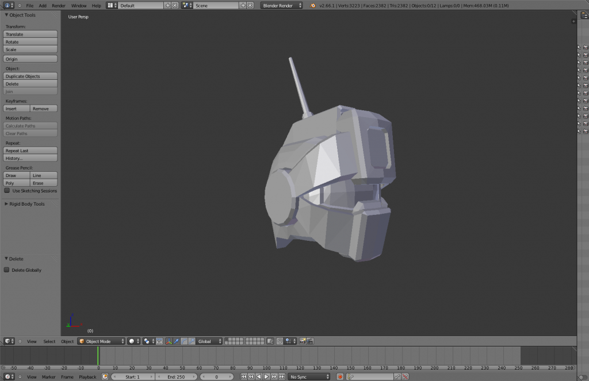Toggle the 3D manipulator axes icon

click(169, 341)
